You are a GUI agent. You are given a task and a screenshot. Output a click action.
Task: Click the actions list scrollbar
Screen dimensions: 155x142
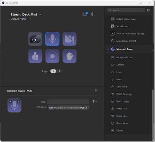tap(153, 115)
